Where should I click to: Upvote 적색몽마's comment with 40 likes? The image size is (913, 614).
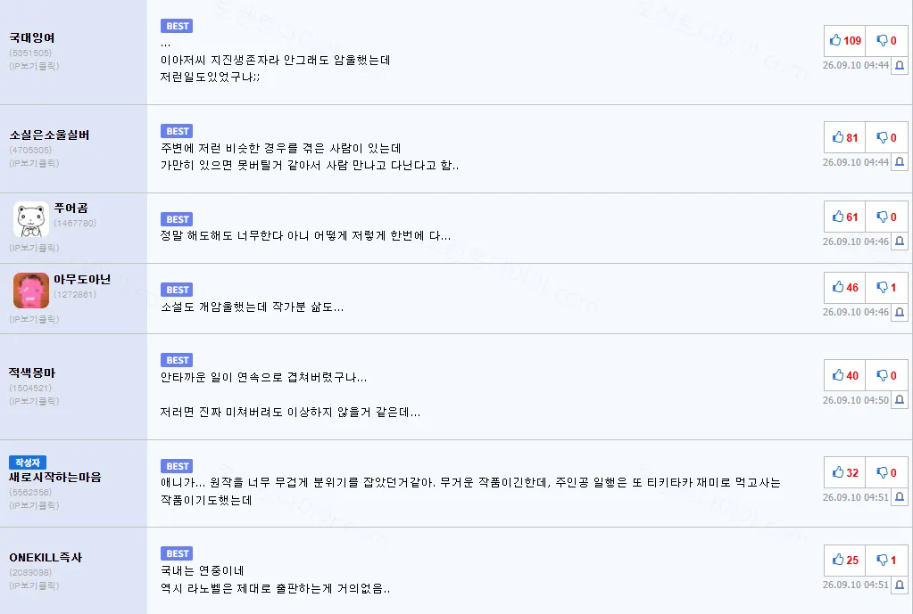(x=845, y=375)
